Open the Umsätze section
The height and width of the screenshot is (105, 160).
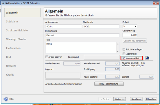[x=11, y=66]
